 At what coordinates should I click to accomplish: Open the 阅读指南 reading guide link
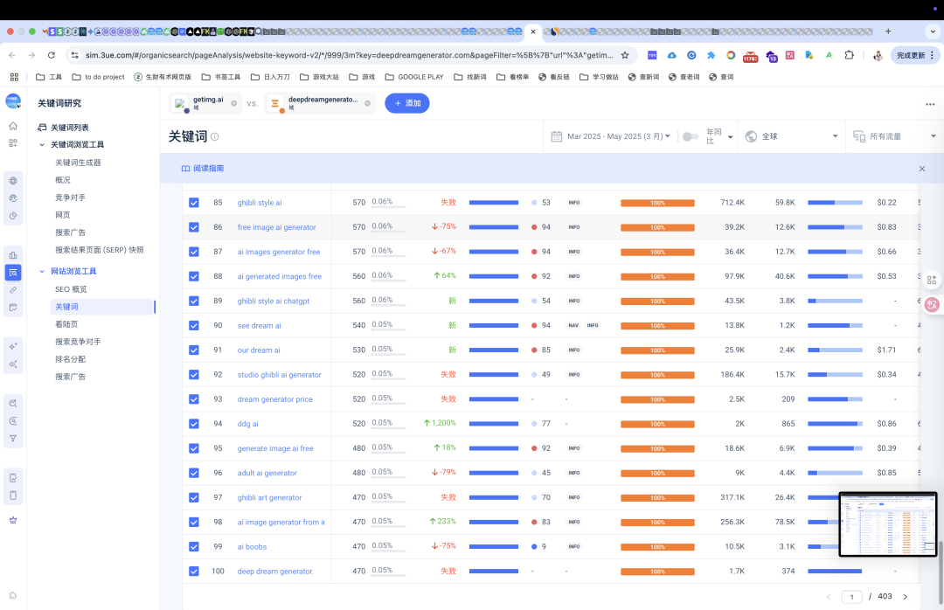tap(203, 169)
